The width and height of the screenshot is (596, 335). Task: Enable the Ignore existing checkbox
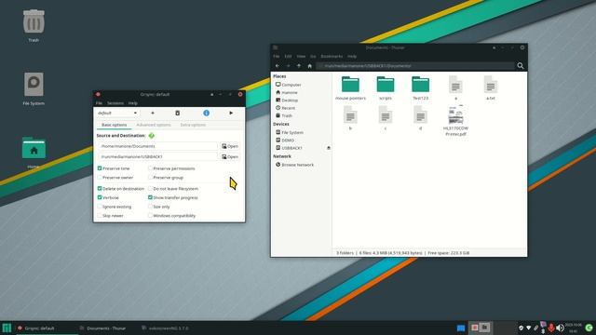point(100,207)
